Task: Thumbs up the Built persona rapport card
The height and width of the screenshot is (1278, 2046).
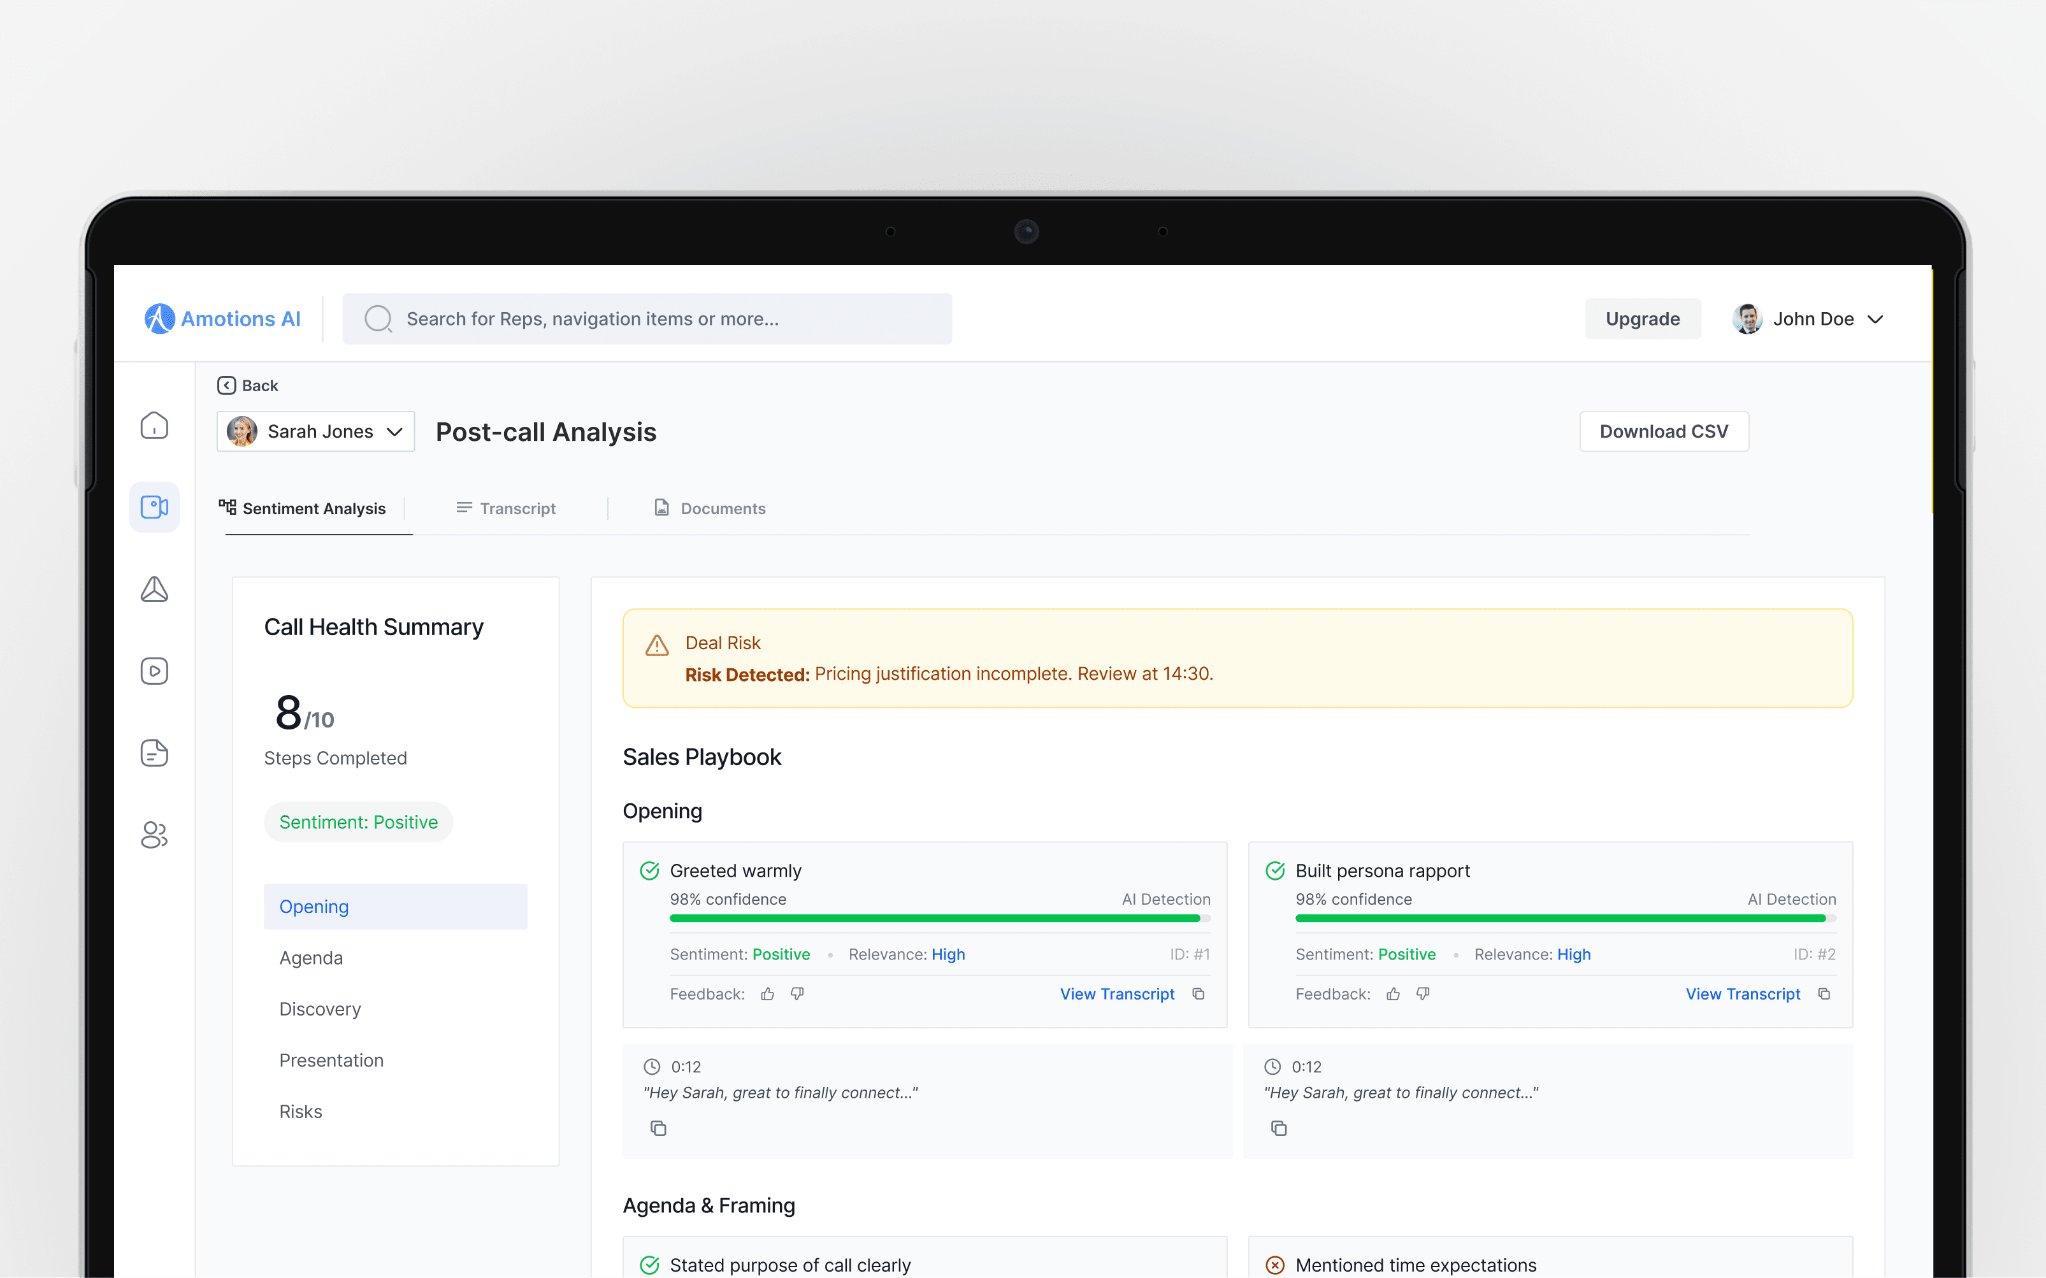Action: (1393, 994)
